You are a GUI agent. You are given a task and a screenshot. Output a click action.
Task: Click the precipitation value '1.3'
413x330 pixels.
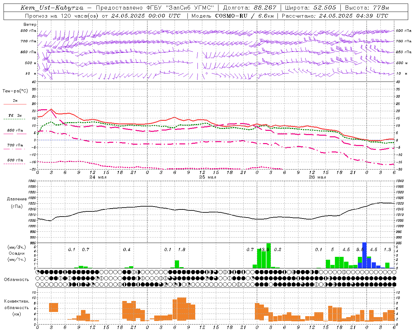tap(387, 250)
